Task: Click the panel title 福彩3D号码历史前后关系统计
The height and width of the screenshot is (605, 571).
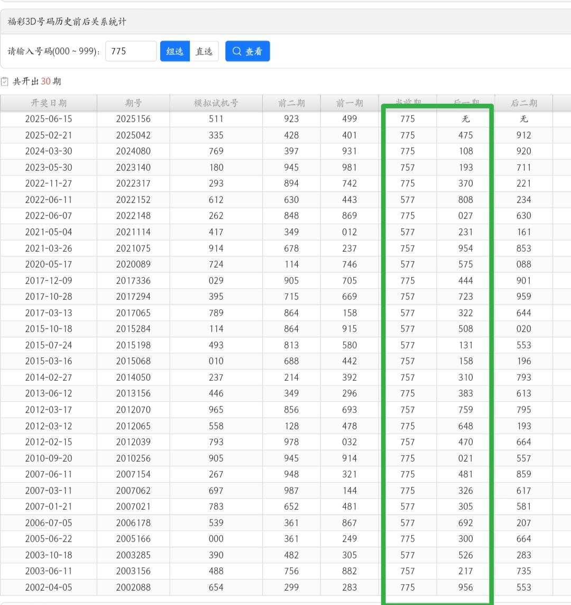Action: point(67,22)
